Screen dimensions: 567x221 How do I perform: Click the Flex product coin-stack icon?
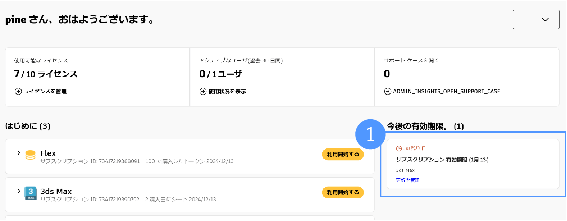pos(31,155)
